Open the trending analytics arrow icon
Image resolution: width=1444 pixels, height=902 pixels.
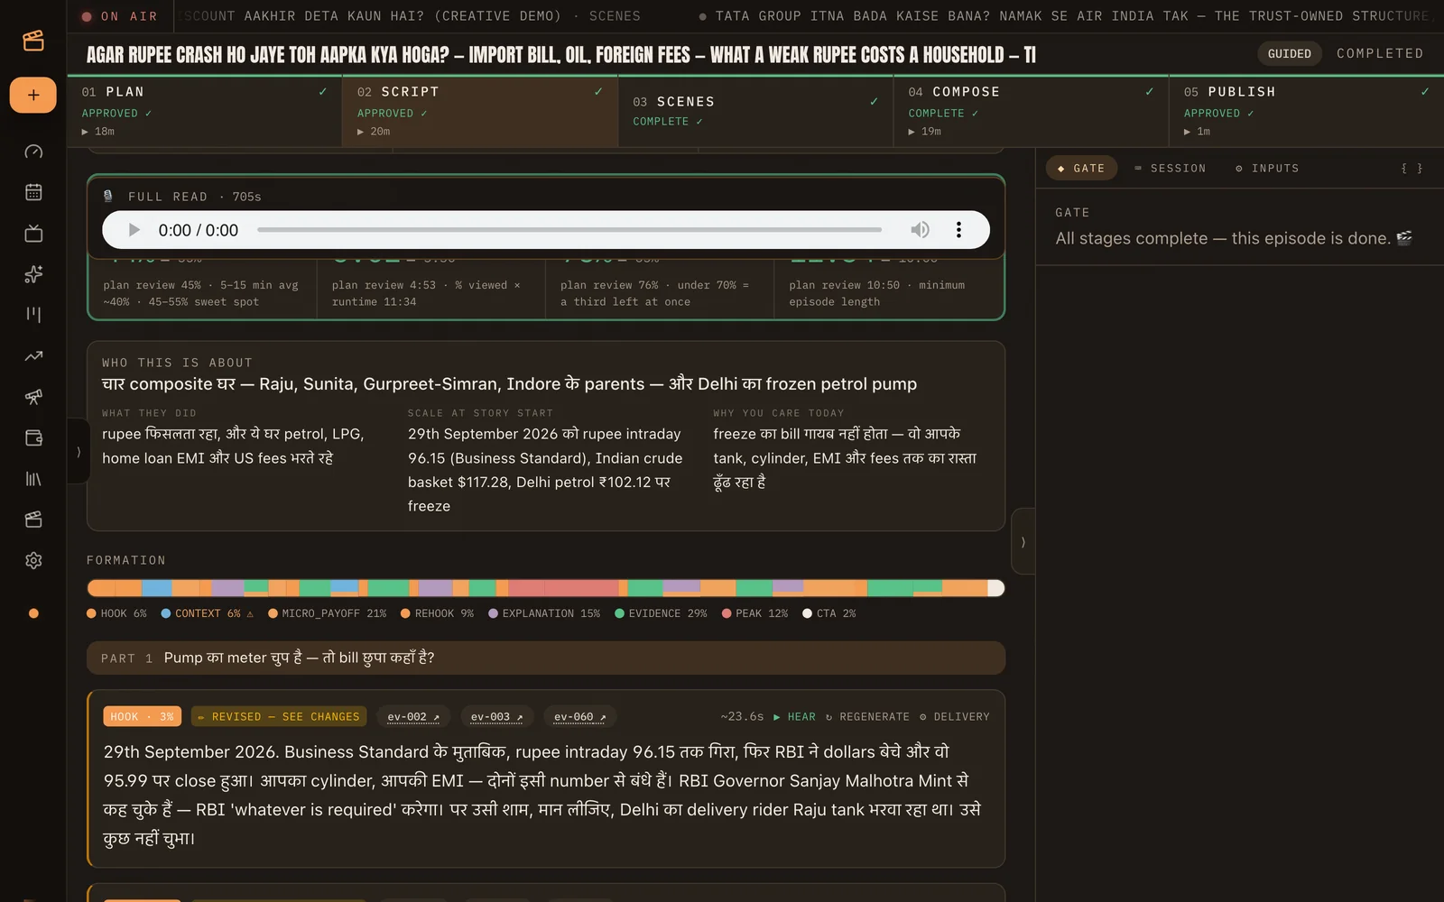[x=33, y=356]
